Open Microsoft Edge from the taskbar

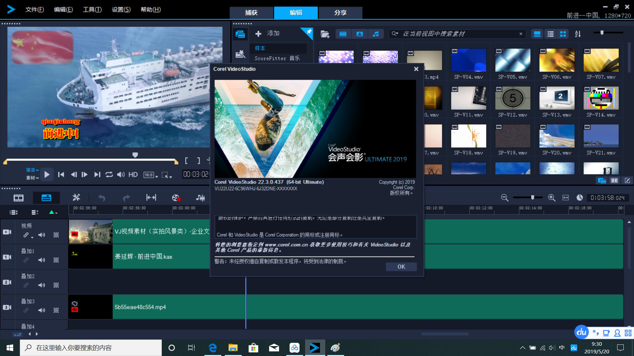[213, 348]
